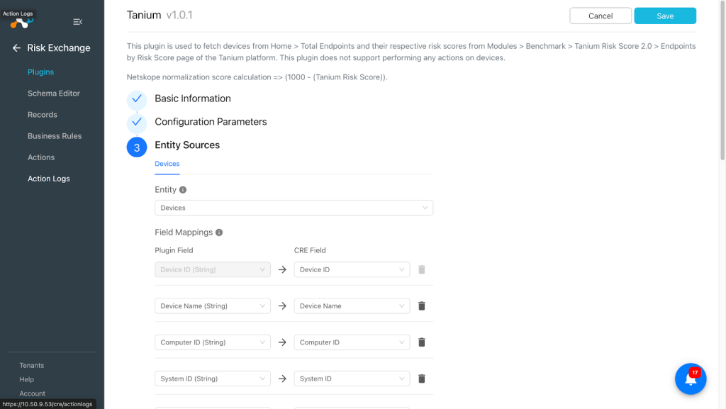Open Records in sidebar
The width and height of the screenshot is (726, 409).
pos(42,114)
